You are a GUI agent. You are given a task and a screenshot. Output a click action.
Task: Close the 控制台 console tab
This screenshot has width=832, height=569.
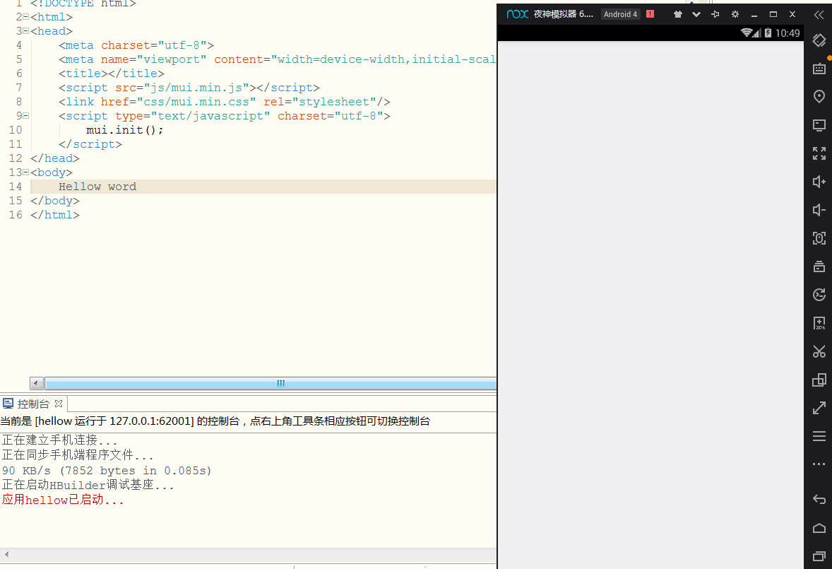pyautogui.click(x=59, y=404)
